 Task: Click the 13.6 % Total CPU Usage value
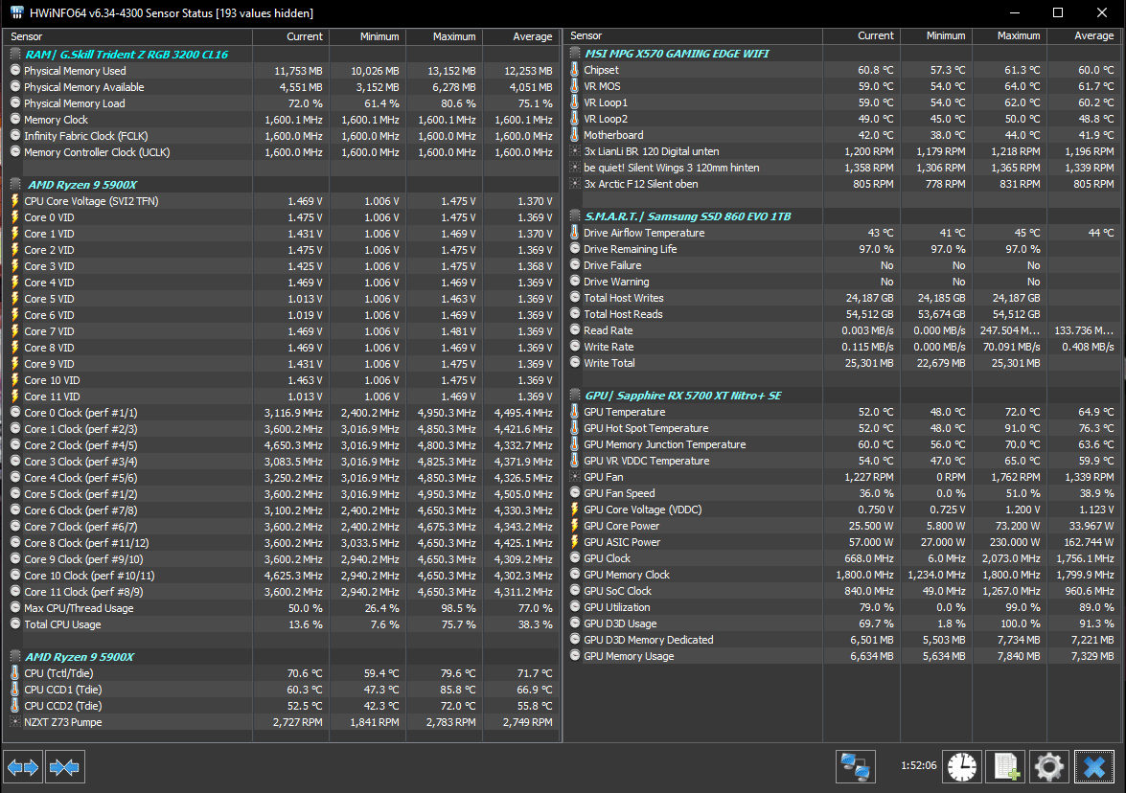[305, 624]
